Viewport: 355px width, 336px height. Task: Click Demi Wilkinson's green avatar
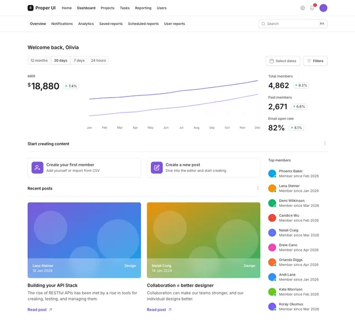272,203
